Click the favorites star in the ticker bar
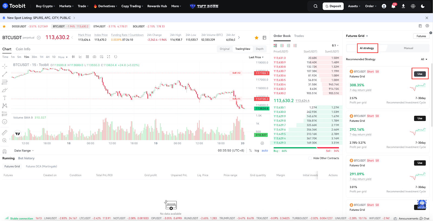This screenshot has height=221, width=433. click(4, 27)
